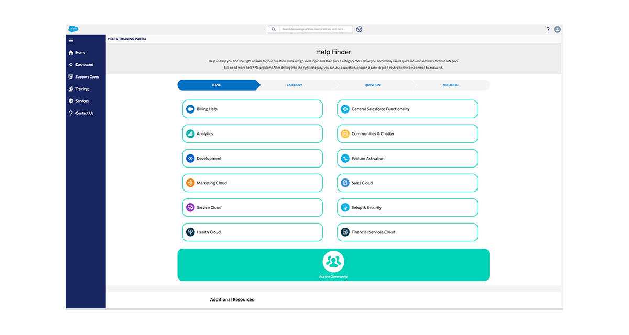Open the help question mark icon

[x=548, y=29]
